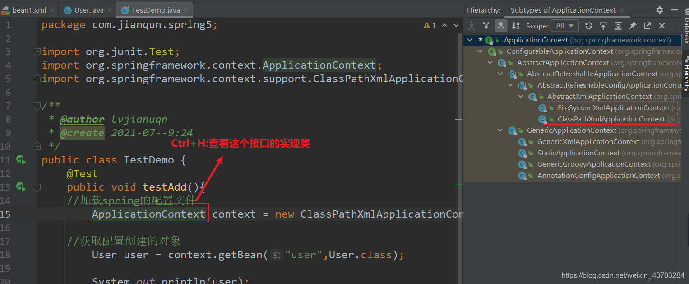Click the disabled class hierarchy icon
This screenshot has height=284, width=689.
(x=472, y=26)
